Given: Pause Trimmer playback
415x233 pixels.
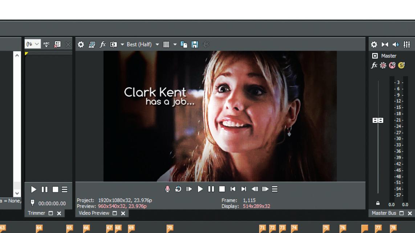Looking at the screenshot, I should [44, 190].
